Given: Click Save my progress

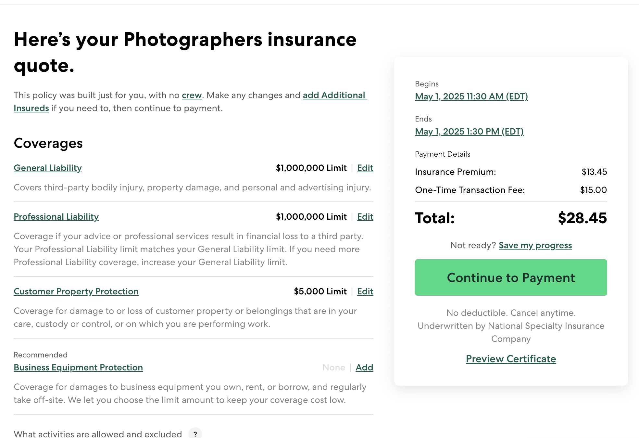Looking at the screenshot, I should click(x=535, y=245).
